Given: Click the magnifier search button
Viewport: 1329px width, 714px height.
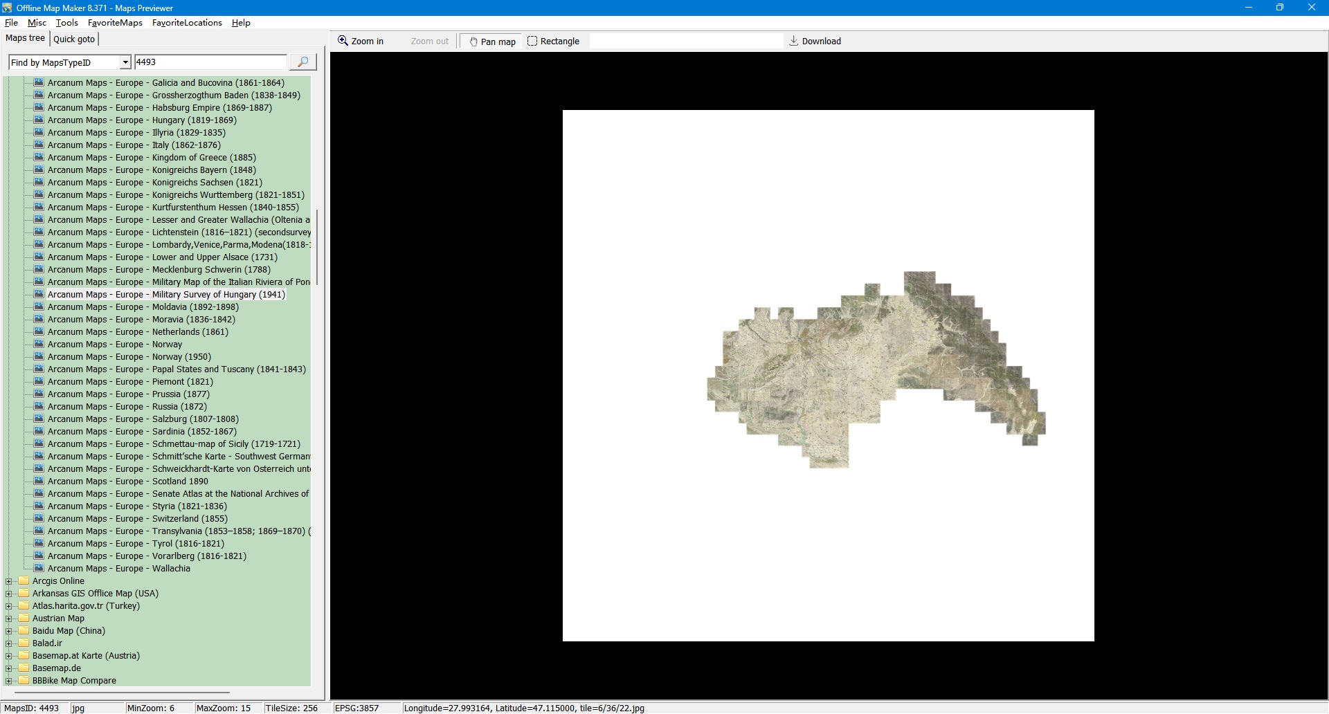Looking at the screenshot, I should (x=302, y=62).
